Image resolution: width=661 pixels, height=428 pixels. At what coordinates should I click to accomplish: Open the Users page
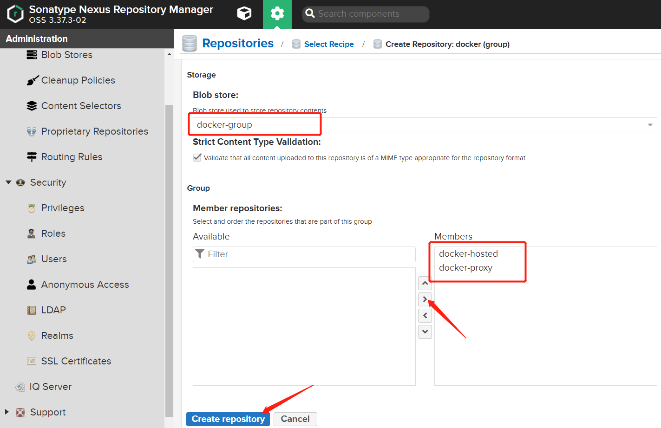click(54, 259)
